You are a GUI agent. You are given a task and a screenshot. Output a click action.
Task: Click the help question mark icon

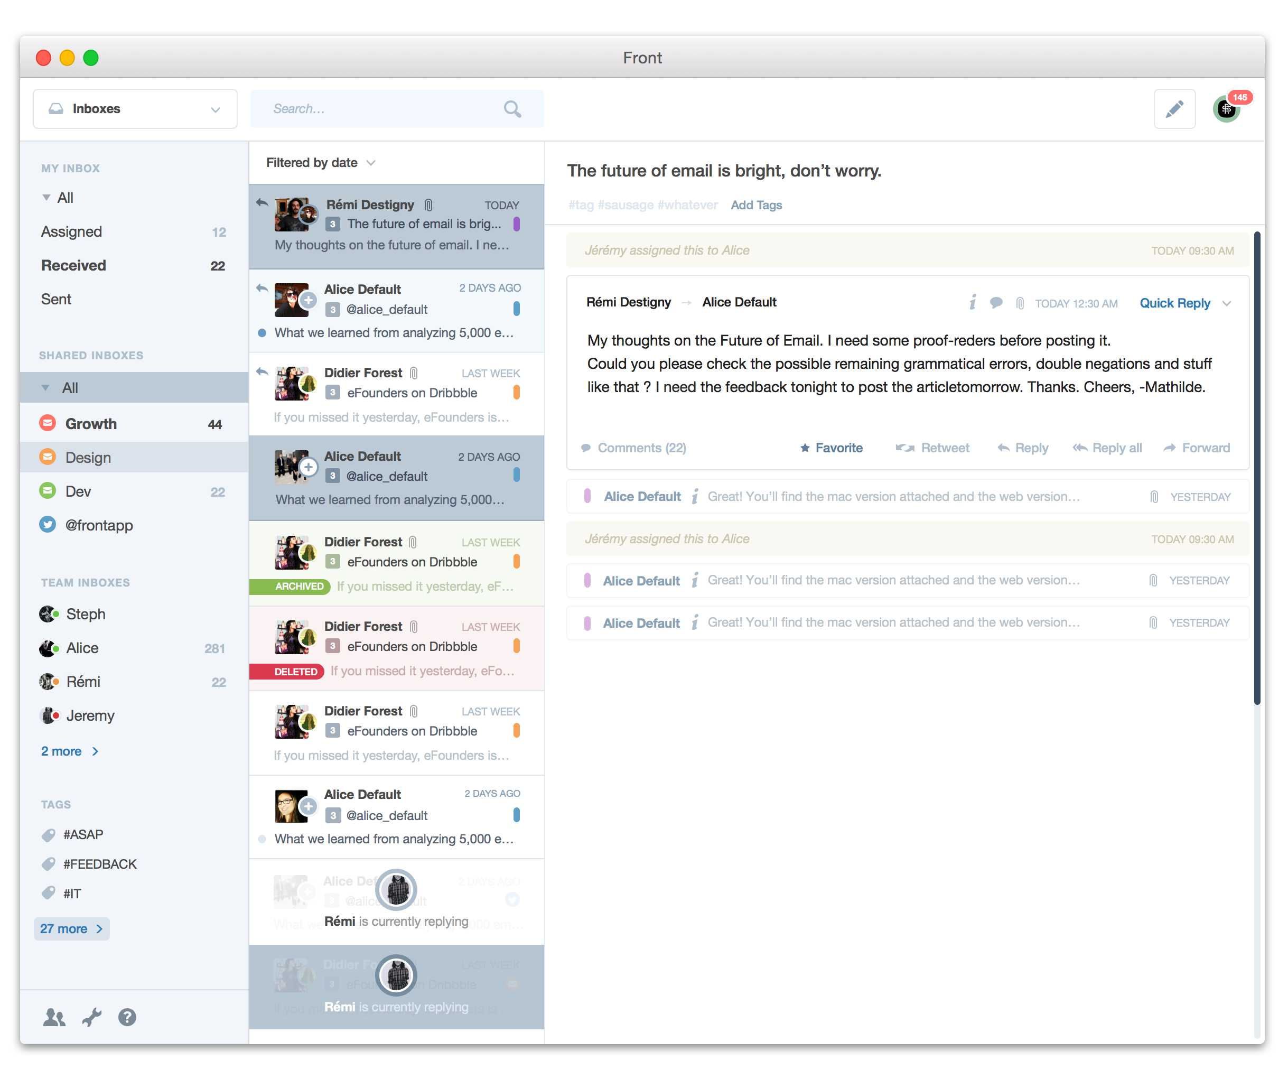[127, 1018]
